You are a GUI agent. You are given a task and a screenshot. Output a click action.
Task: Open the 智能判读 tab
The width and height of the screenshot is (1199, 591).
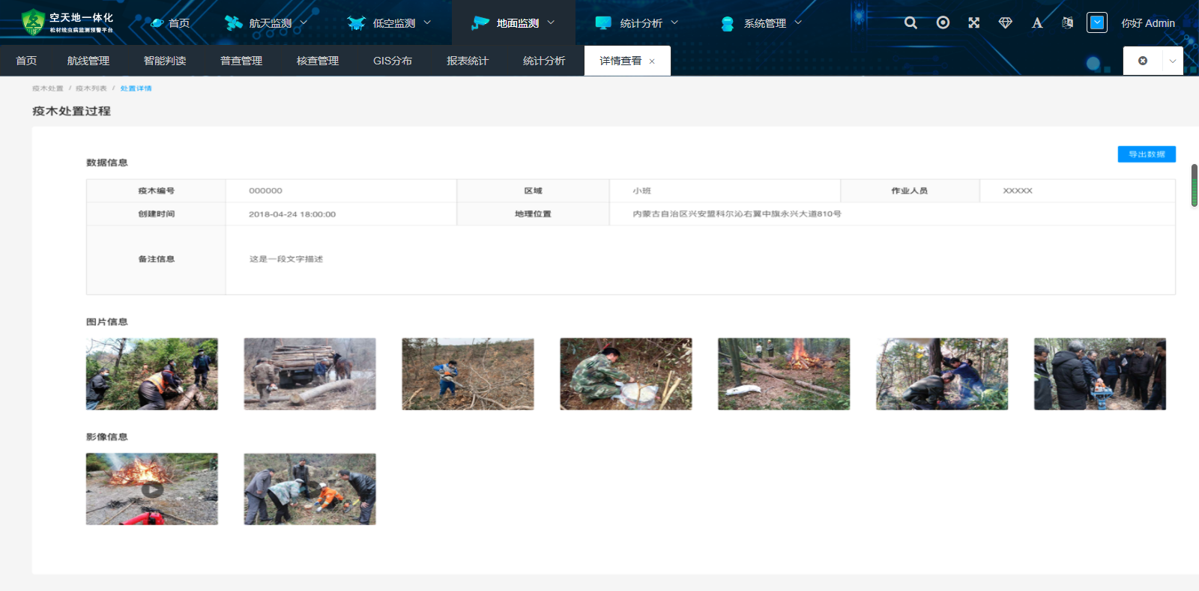click(x=165, y=61)
